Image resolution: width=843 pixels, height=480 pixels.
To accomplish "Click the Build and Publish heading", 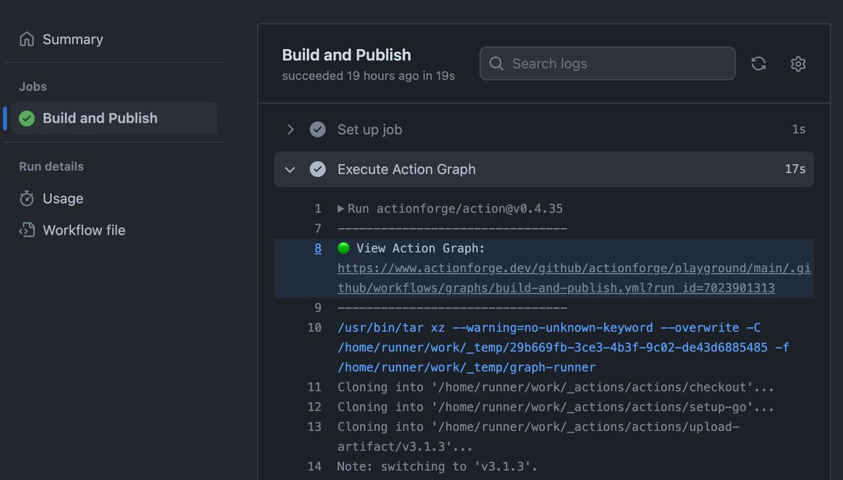I will [x=346, y=55].
